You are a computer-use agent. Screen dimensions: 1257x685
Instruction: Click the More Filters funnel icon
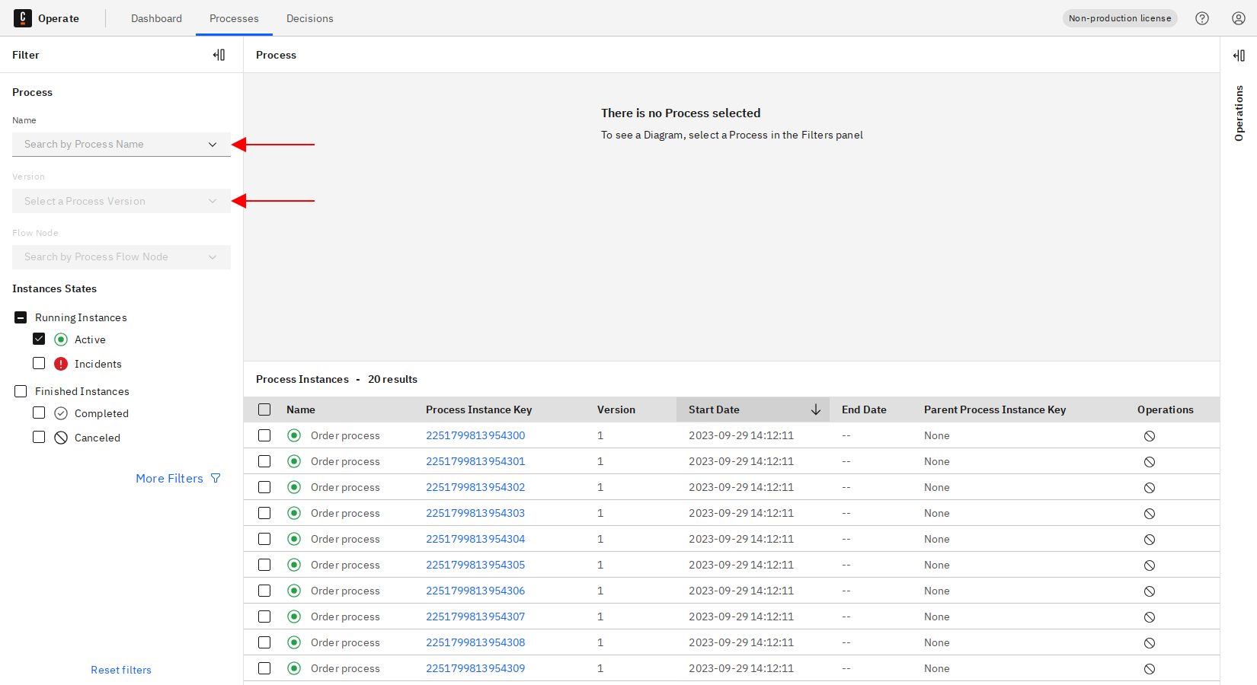pos(216,479)
